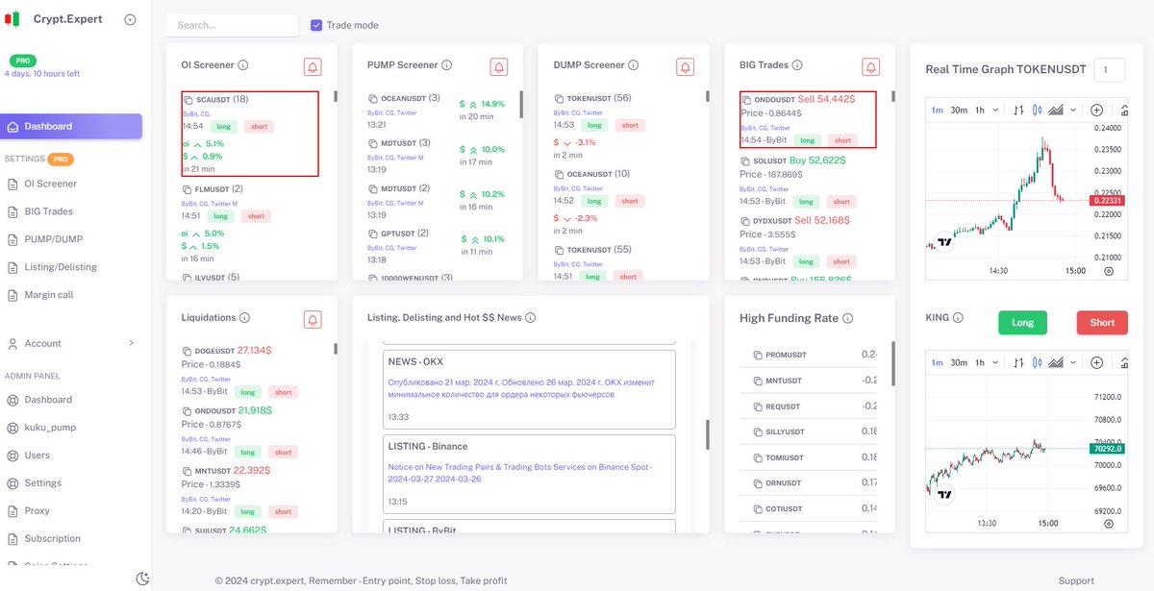The image size is (1154, 591).
Task: Select 1h interval on KING chart
Action: click(x=980, y=362)
